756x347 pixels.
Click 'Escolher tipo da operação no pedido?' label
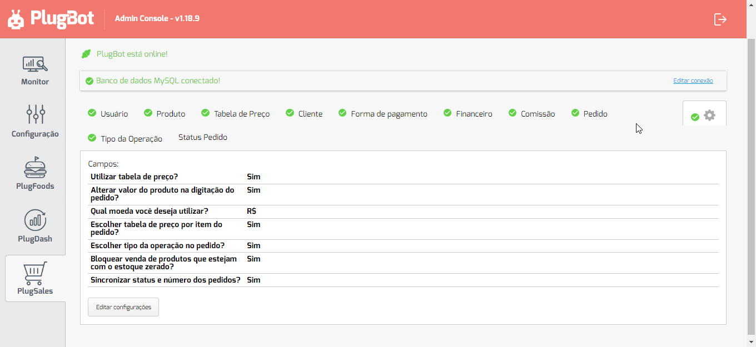coord(157,246)
